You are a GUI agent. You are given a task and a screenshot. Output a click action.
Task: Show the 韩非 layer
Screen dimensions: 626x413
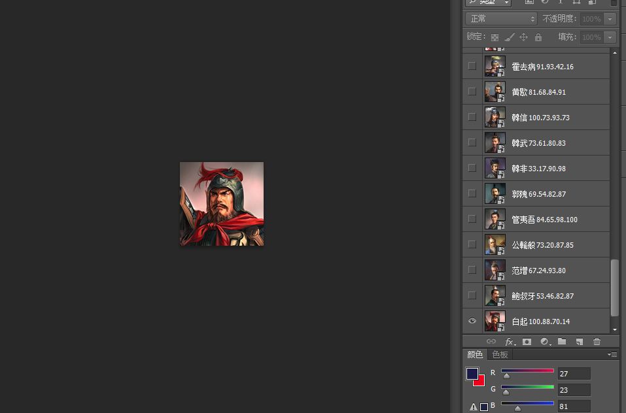(x=472, y=168)
